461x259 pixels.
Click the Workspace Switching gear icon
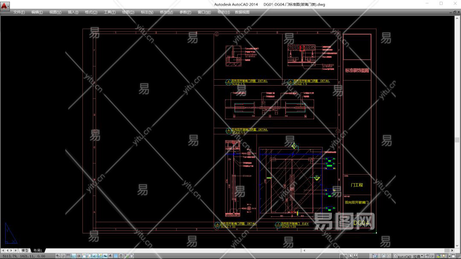pos(395,256)
